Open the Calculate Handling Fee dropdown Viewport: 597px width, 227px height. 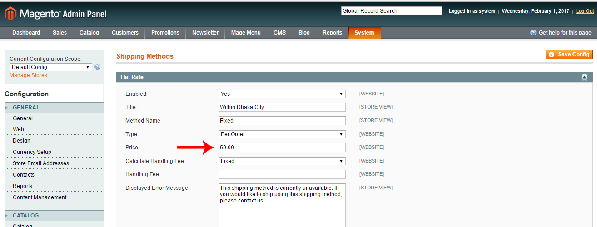point(282,161)
